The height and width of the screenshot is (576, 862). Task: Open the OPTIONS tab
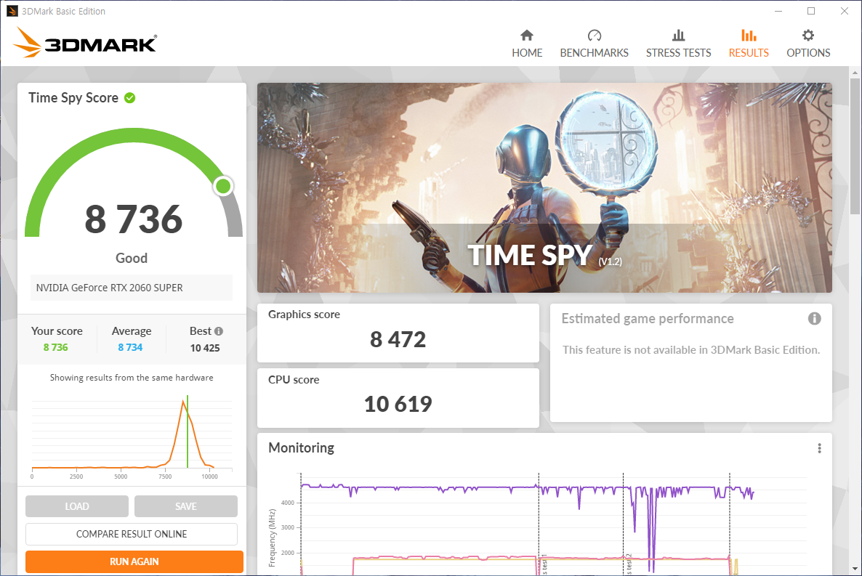click(808, 44)
